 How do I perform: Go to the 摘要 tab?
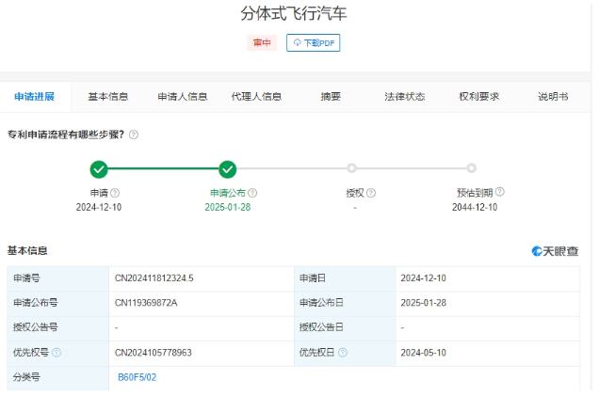click(331, 97)
